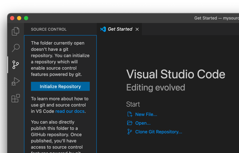Click the git branch icon beside Clone Git Repository
The width and height of the screenshot is (239, 153).
129,132
